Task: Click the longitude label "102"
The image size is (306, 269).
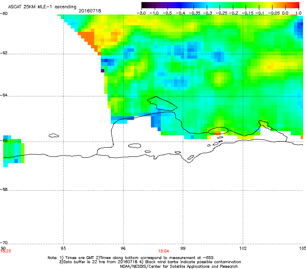Action: click(243, 248)
